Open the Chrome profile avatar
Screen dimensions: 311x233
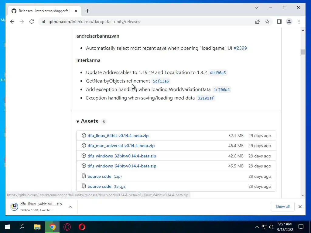pyautogui.click(x=289, y=22)
